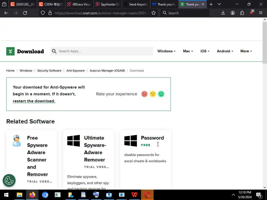267x200 pixels.
Task: Click the page vertical scrollbar thumb
Action: point(265,42)
